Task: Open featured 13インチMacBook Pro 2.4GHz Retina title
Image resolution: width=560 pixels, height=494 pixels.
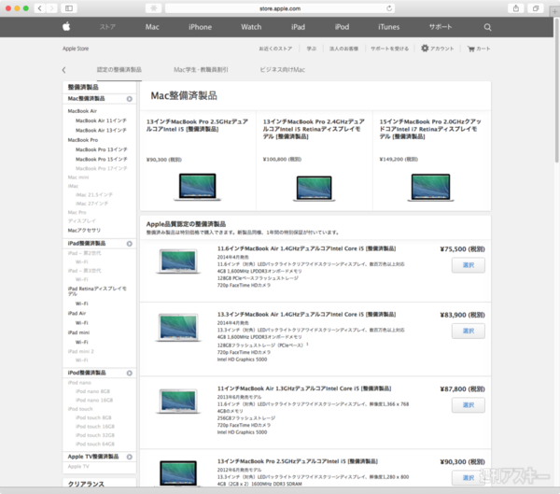Action: [x=314, y=129]
